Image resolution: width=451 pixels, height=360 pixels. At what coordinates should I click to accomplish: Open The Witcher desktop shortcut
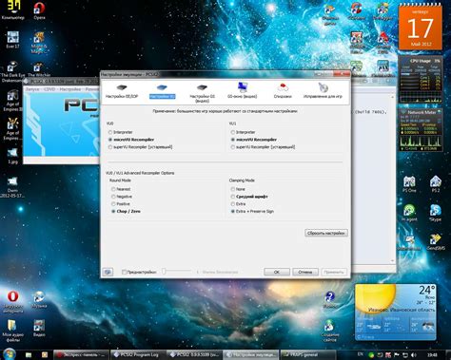click(x=39, y=69)
